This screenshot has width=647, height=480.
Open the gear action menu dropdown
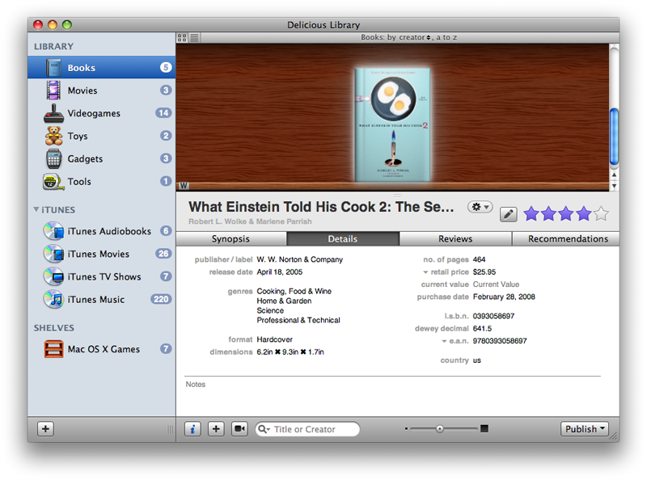480,207
